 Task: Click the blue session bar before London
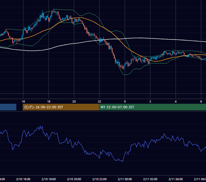(x=8, y=107)
